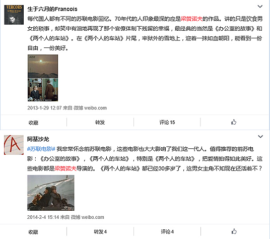Expand options chevron on 阿基沙龙's post
The height and width of the screenshot is (239, 270).
(x=260, y=137)
